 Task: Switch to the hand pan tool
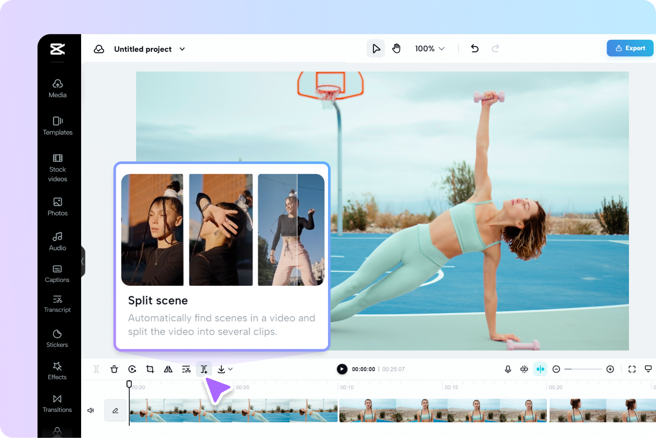click(x=396, y=48)
